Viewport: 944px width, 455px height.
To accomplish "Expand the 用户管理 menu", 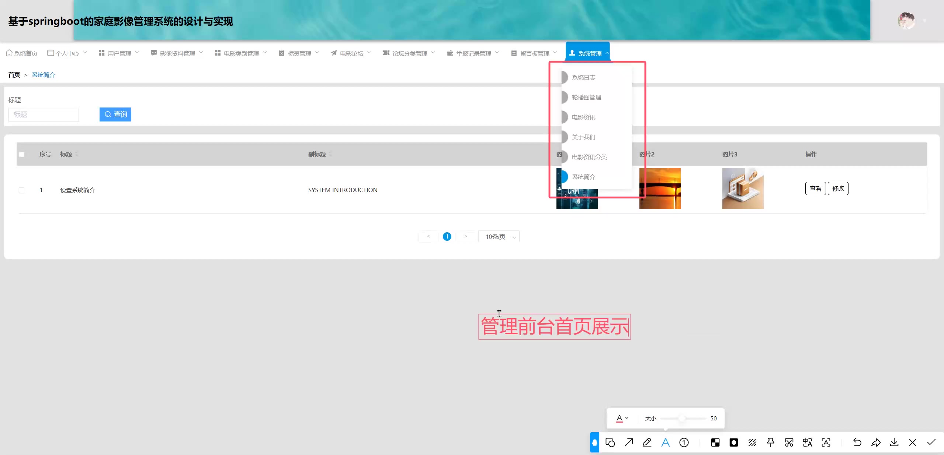I will tap(119, 53).
